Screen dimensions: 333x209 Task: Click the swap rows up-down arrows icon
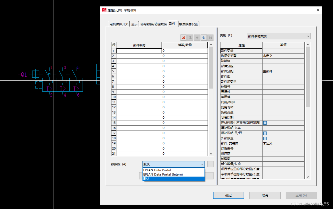click(x=210, y=38)
